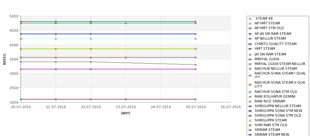This screenshot has width=310, height=136.
Task: Select the JAI SRI RAM STEAM legend label
Action: click(270, 55)
